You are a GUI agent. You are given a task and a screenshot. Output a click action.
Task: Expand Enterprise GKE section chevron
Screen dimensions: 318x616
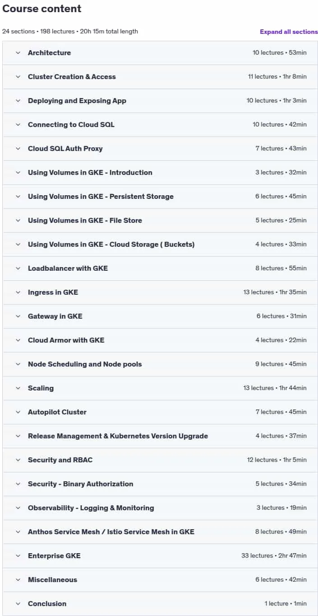pyautogui.click(x=18, y=556)
